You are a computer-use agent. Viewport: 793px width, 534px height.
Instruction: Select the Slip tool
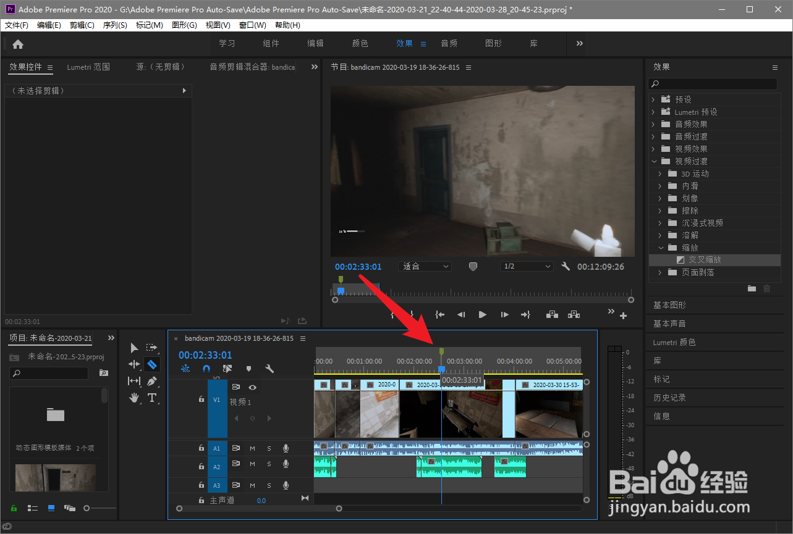pos(134,381)
